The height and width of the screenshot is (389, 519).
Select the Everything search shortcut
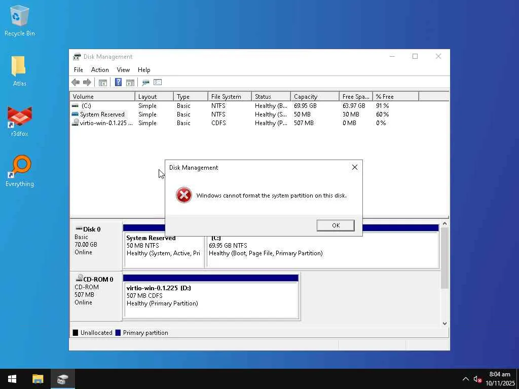(20, 171)
